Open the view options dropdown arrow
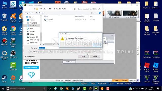This screenshot has width=162, height=91. [x=95, y=13]
